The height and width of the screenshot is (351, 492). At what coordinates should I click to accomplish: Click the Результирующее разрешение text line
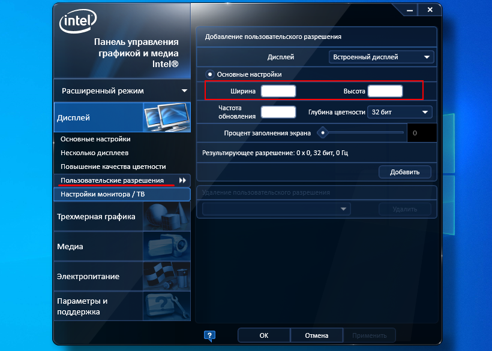[275, 153]
